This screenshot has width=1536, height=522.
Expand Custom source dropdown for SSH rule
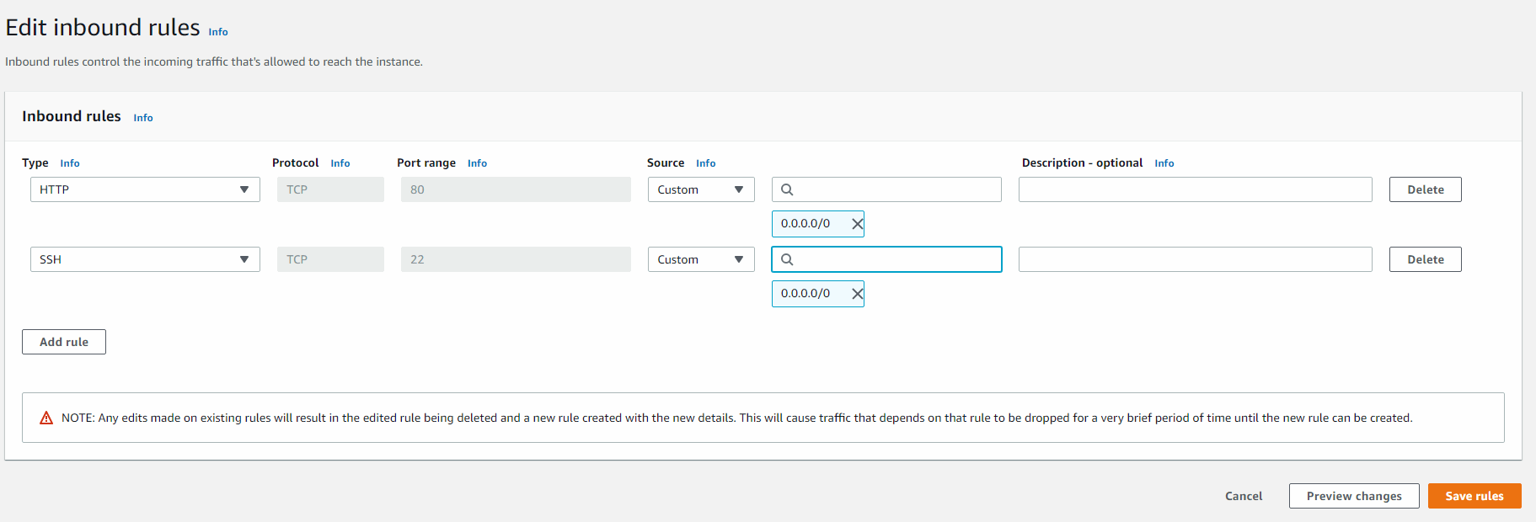point(700,259)
